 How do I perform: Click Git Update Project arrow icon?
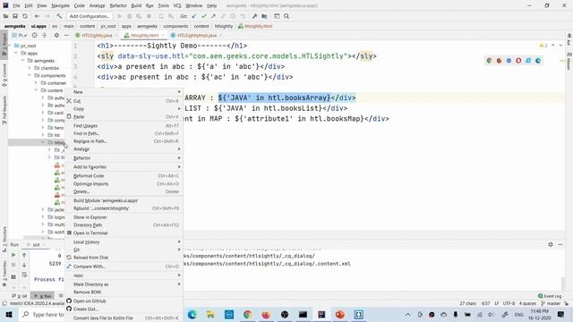pyautogui.click(x=194, y=16)
